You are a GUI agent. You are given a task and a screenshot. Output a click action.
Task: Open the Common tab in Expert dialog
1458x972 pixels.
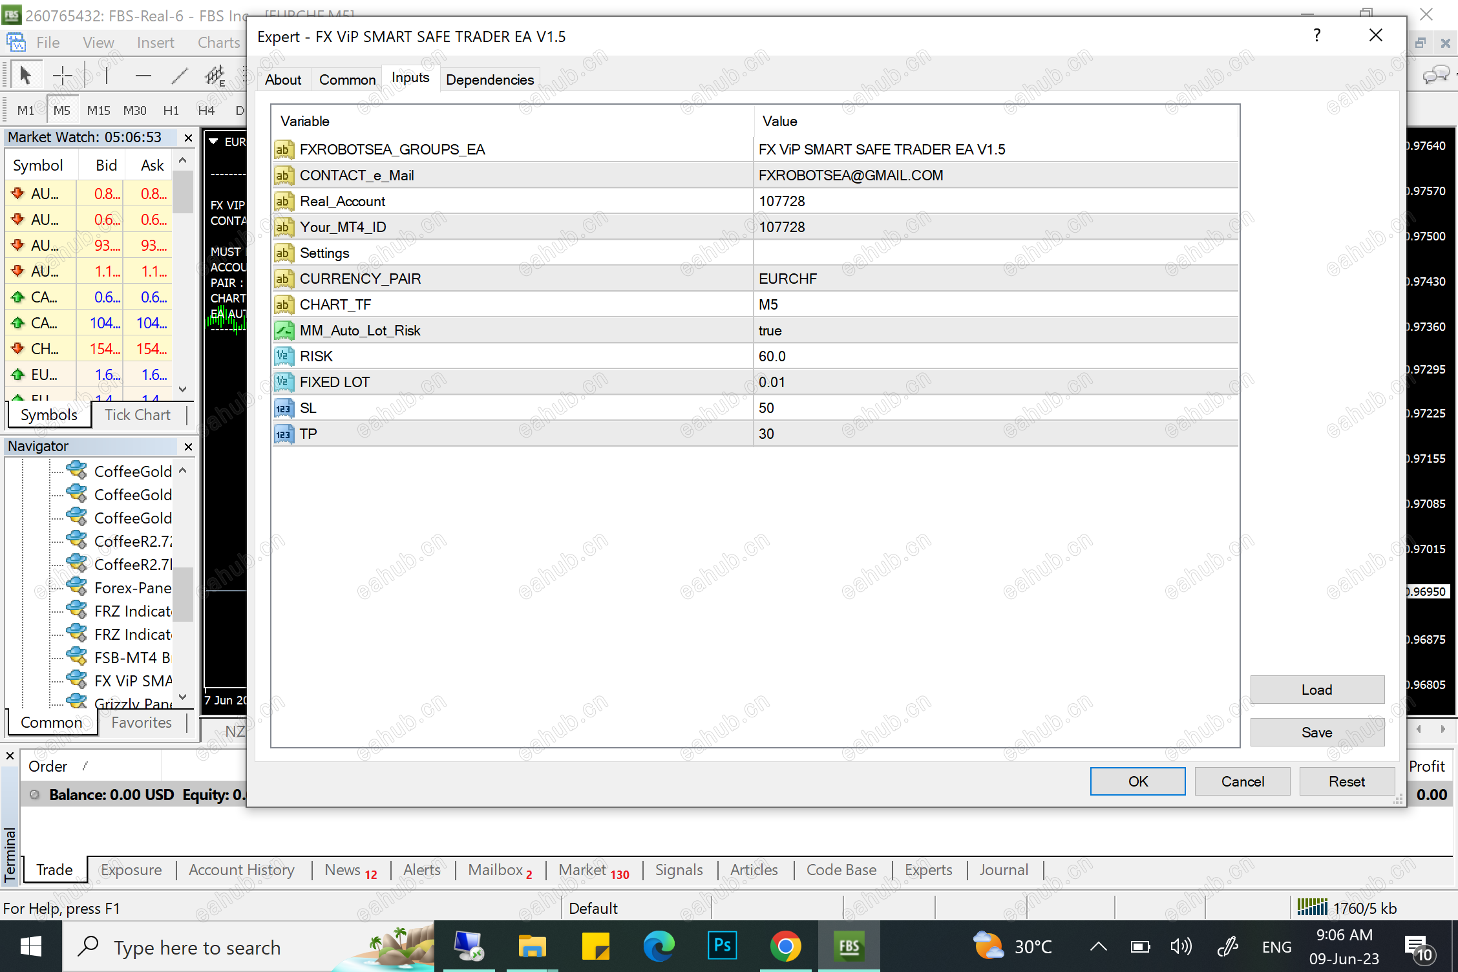coord(347,79)
